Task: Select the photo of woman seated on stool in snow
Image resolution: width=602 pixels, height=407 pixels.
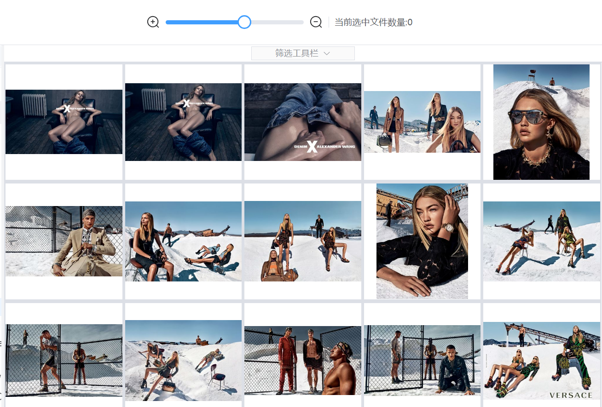Action: pyautogui.click(x=183, y=241)
